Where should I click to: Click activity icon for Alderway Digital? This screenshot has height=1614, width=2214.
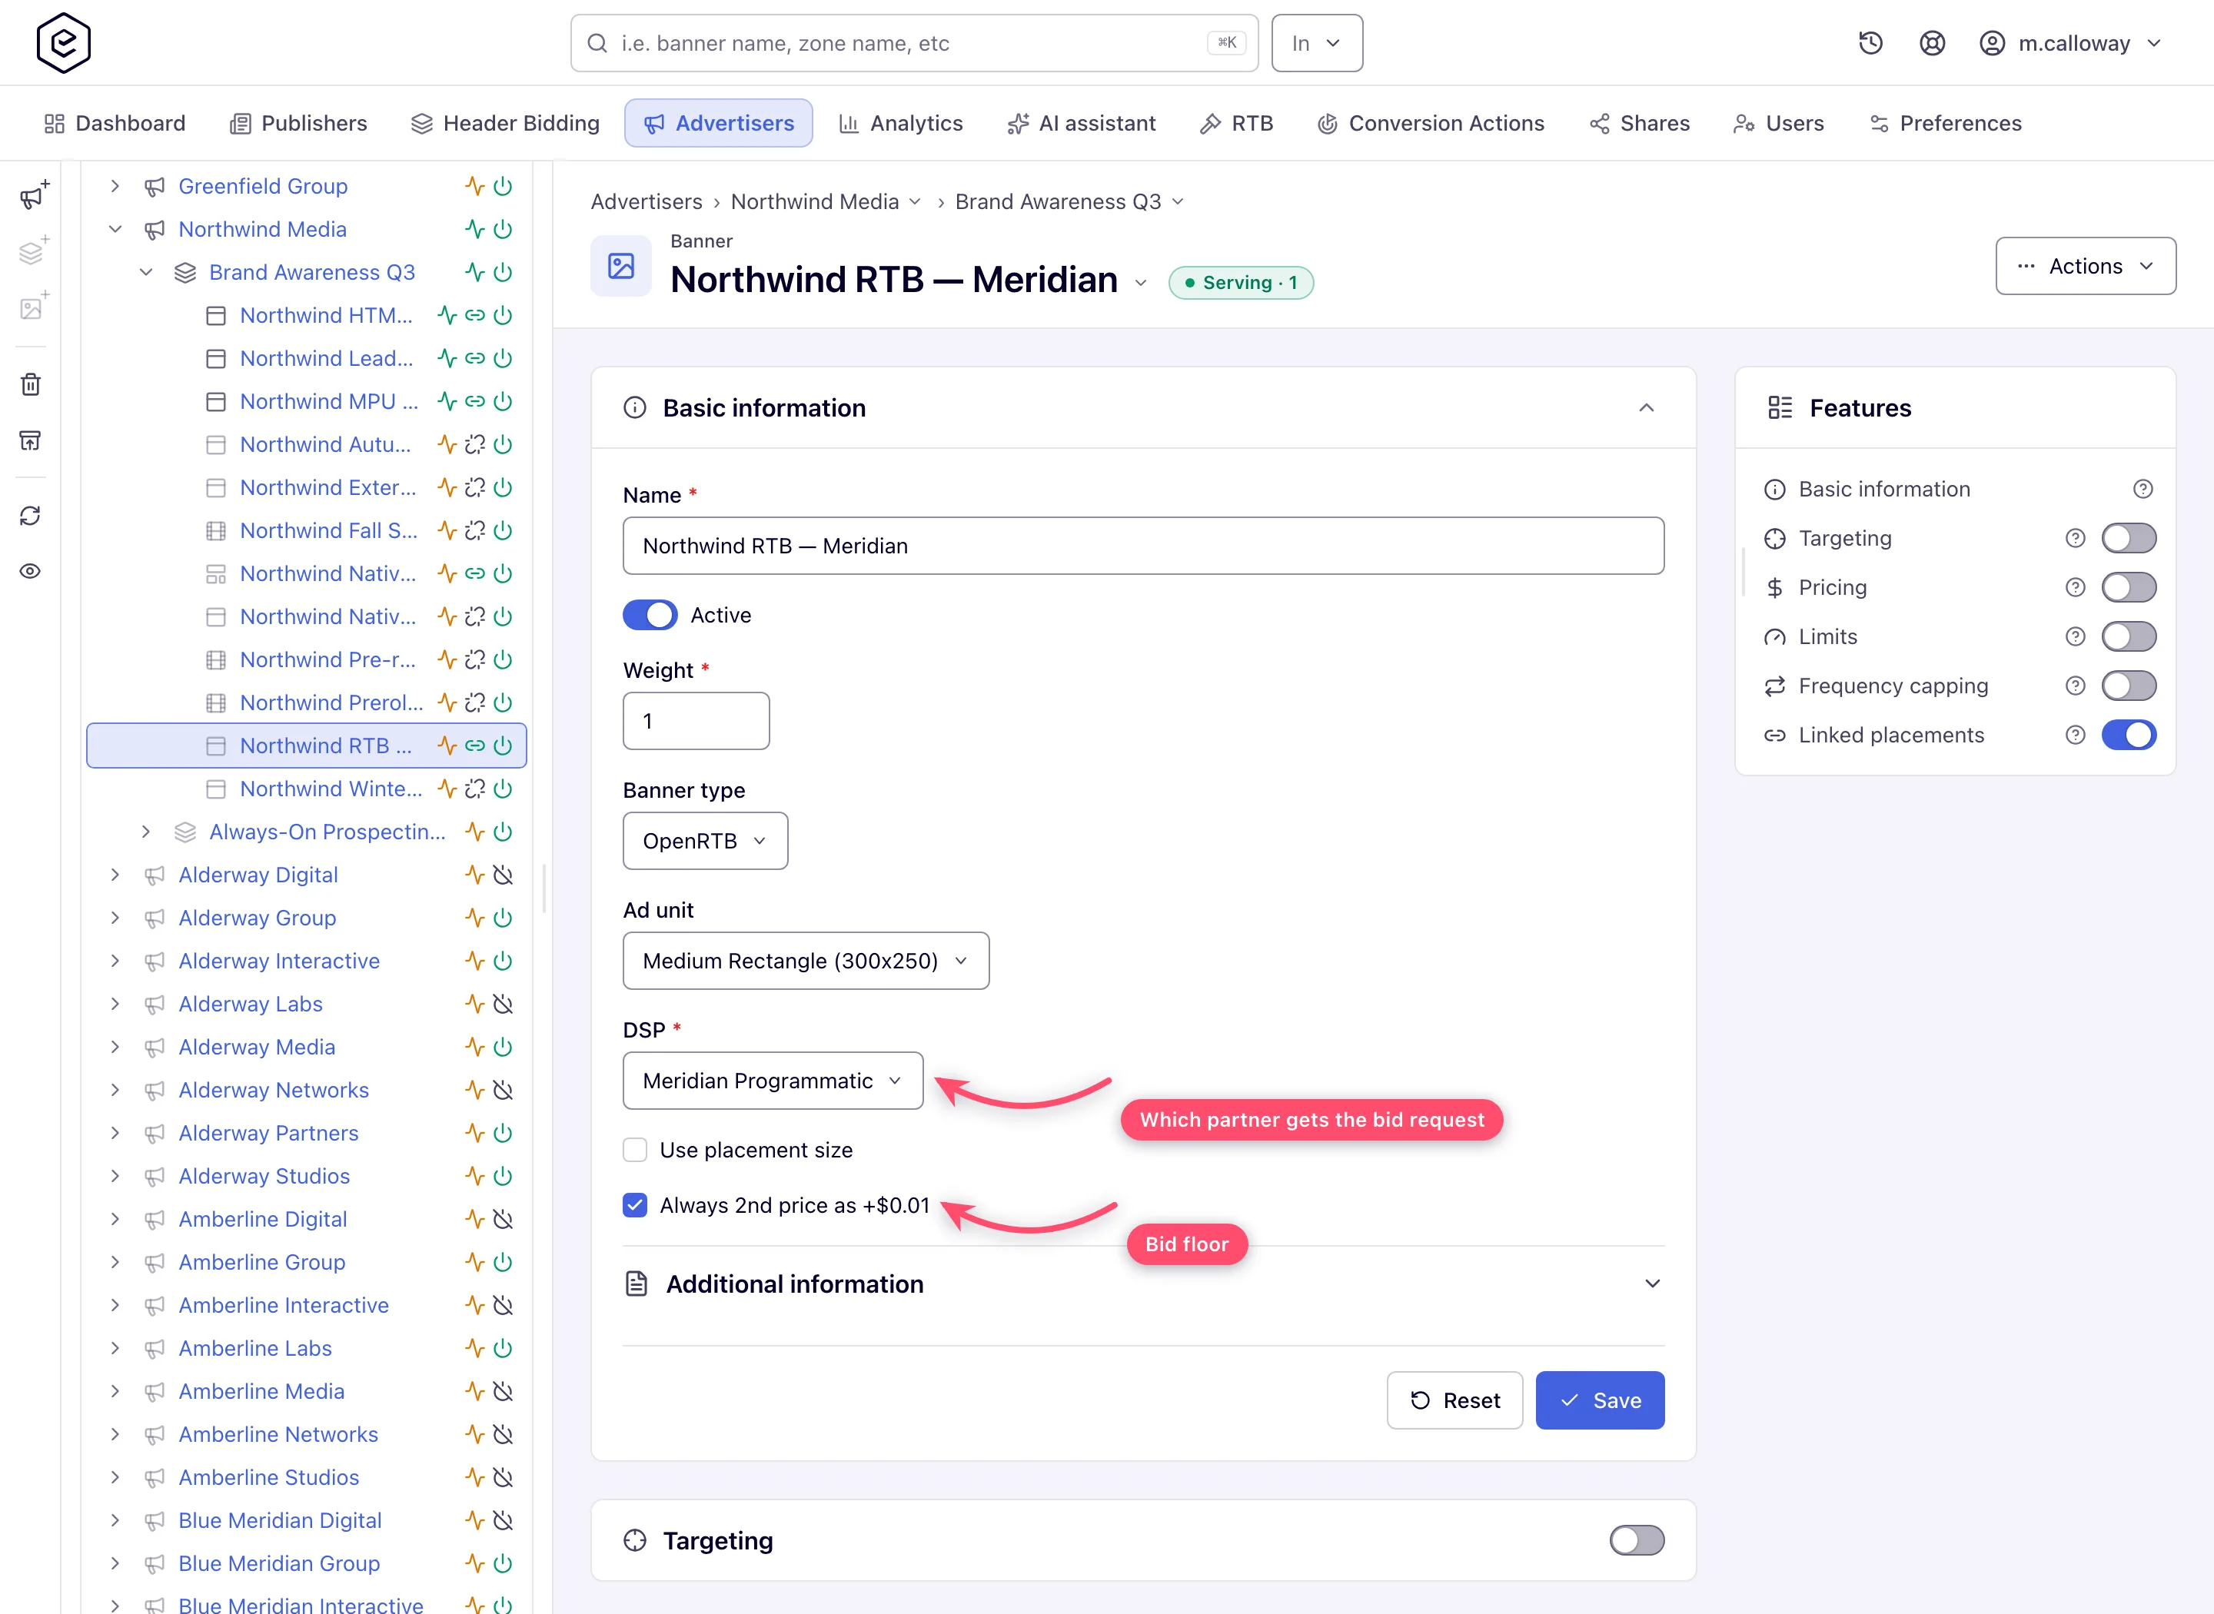pos(475,875)
